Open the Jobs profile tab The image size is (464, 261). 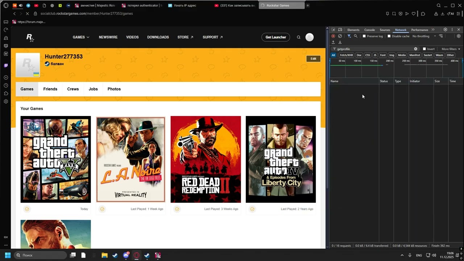tap(93, 89)
